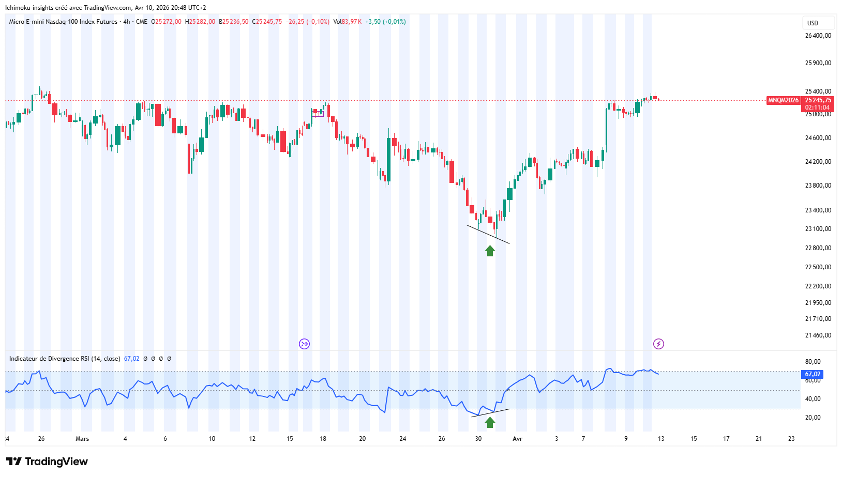Click the 80,00 level on RSI scale
Viewport: 842px width, 477px height.
click(813, 362)
